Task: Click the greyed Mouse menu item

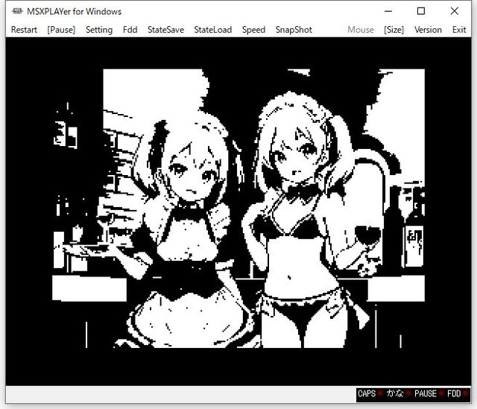Action: pyautogui.click(x=361, y=30)
